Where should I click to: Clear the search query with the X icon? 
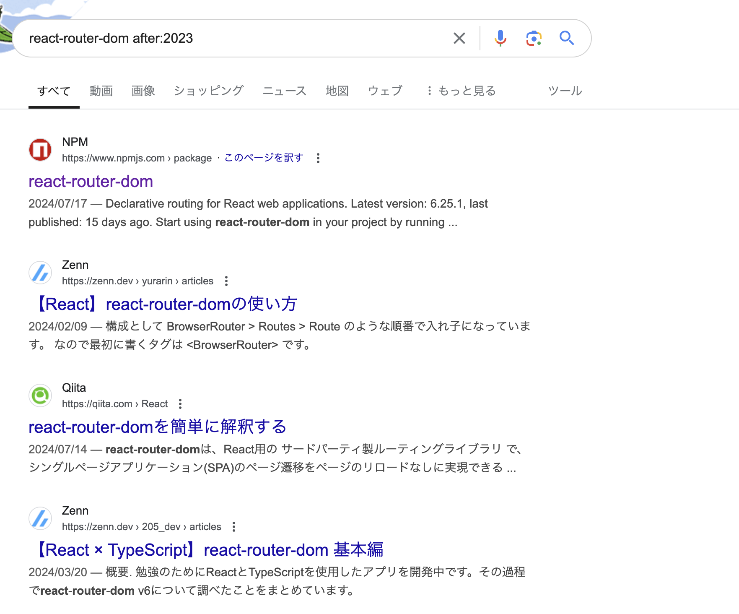tap(459, 38)
